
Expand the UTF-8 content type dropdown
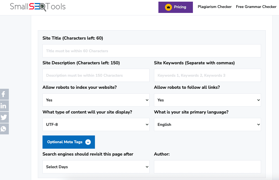click(x=96, y=124)
